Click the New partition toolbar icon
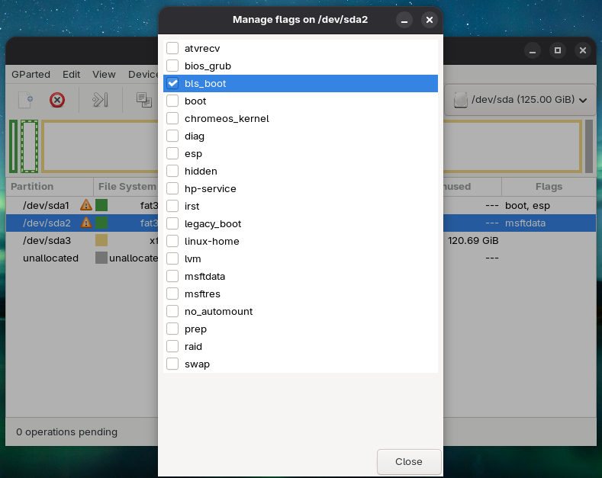Image resolution: width=602 pixels, height=478 pixels. [x=26, y=100]
